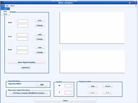This screenshot has width=138, height=103.
Task: Click the MUSIC_Simulation window title
Action: pyautogui.click(x=66, y=3)
